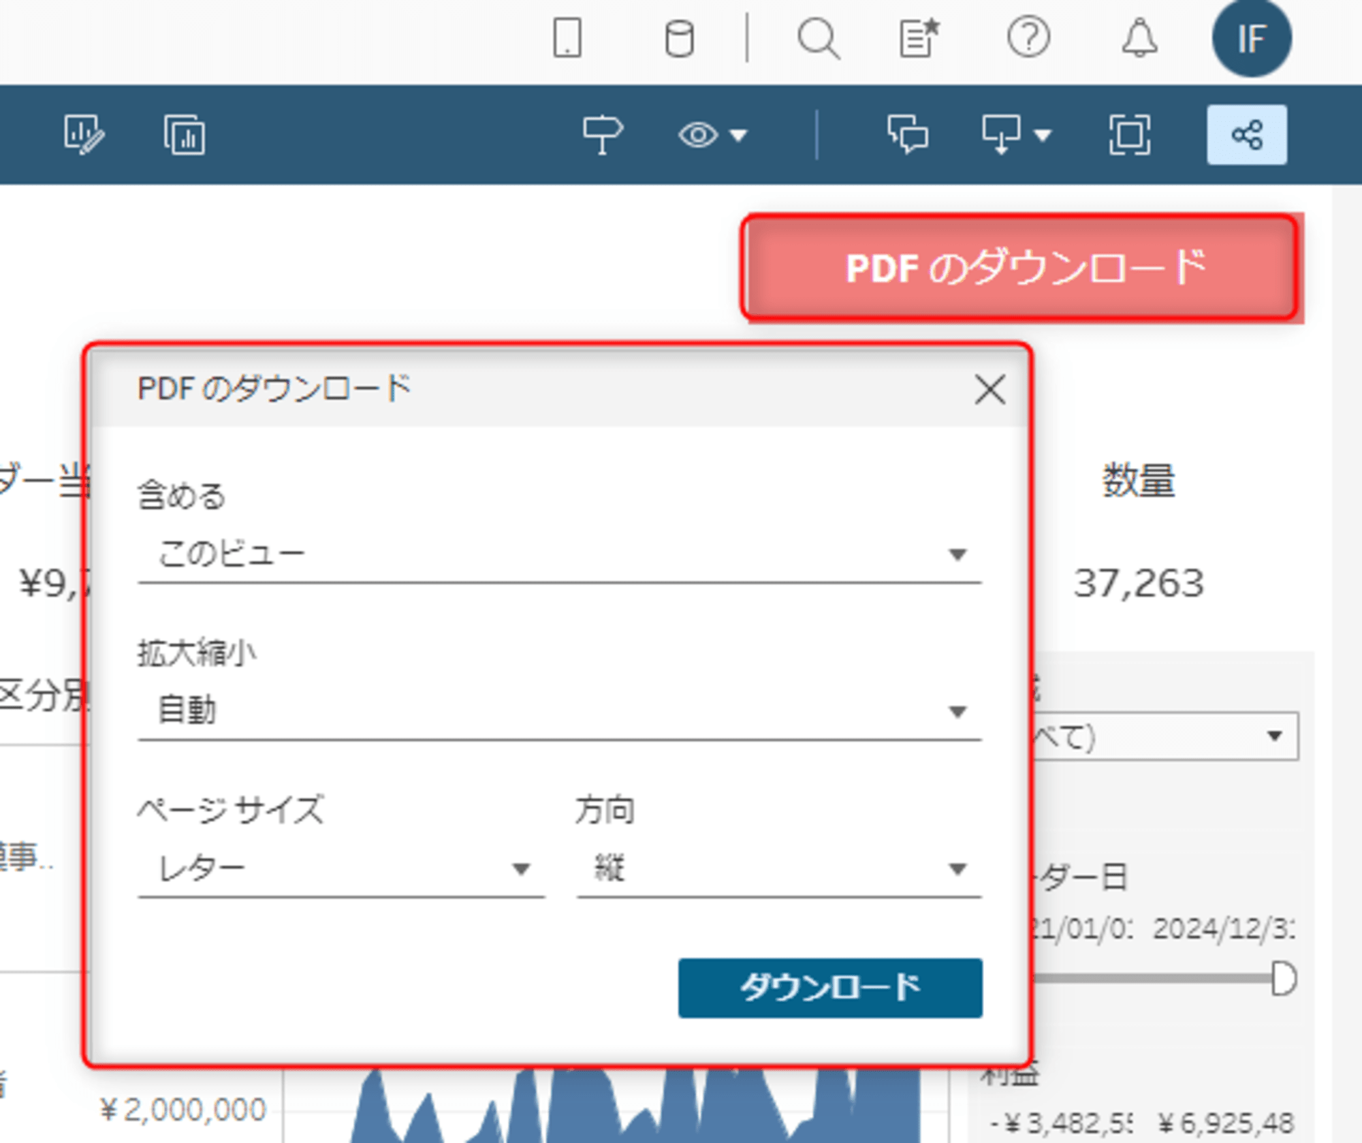This screenshot has height=1143, width=1362.
Task: Click the edit view chart pencil icon
Action: [84, 134]
